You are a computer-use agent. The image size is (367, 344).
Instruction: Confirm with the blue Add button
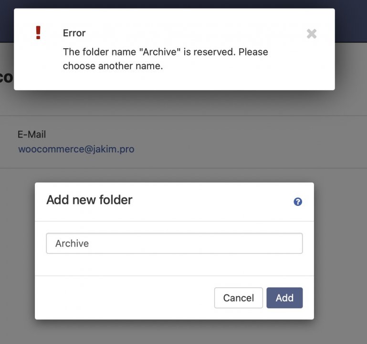point(284,298)
